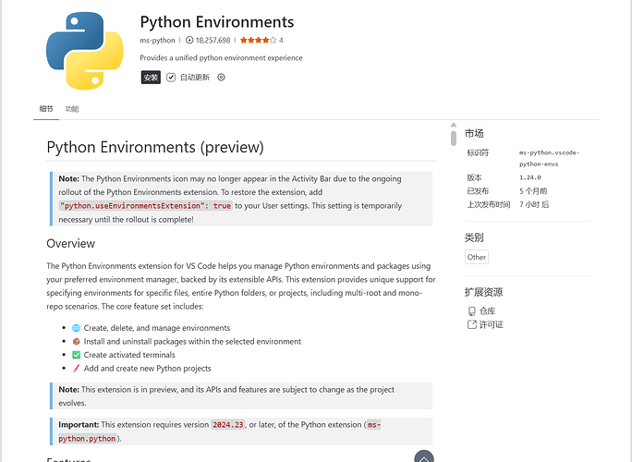Click the Overview heading

click(70, 244)
